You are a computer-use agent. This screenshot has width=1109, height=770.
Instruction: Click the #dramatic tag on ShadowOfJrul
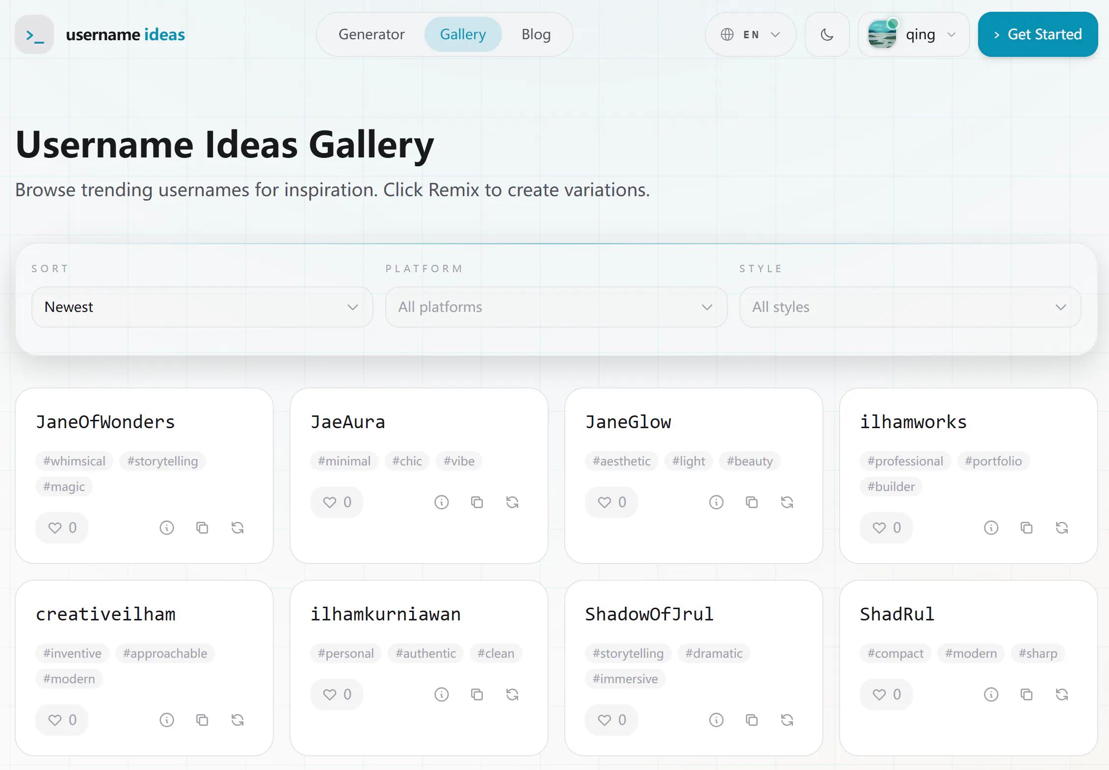(714, 653)
